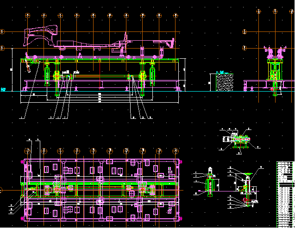Click the top-right magenta corner anchor in plan view
Image resolution: width=295 pixels, height=228 pixels.
[181, 161]
